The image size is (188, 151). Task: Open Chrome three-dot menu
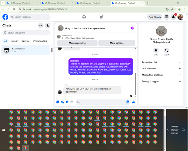(185, 9)
